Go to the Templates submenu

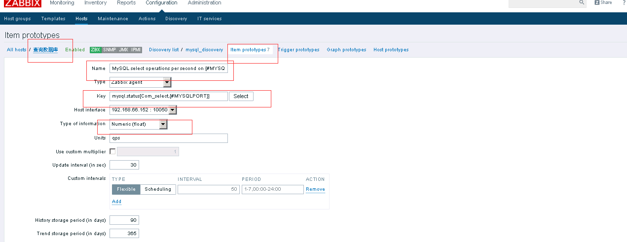[53, 19]
